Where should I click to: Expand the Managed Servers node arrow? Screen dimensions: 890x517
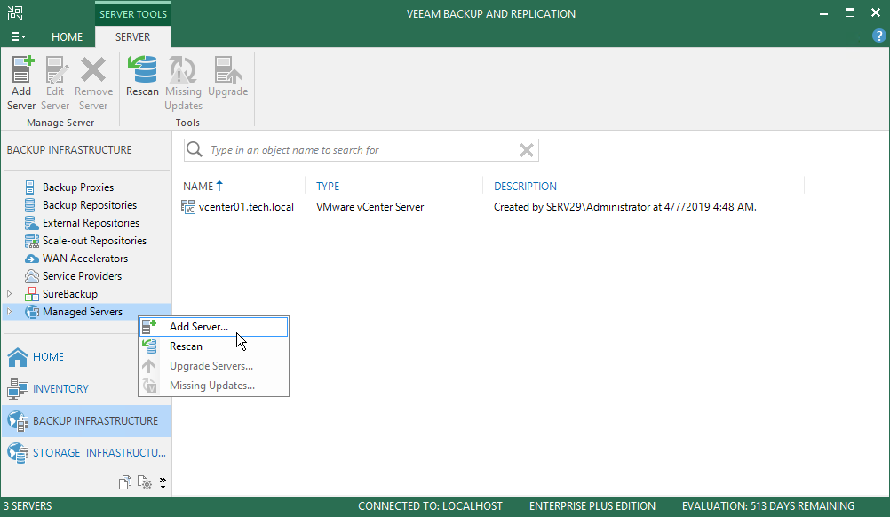click(9, 312)
